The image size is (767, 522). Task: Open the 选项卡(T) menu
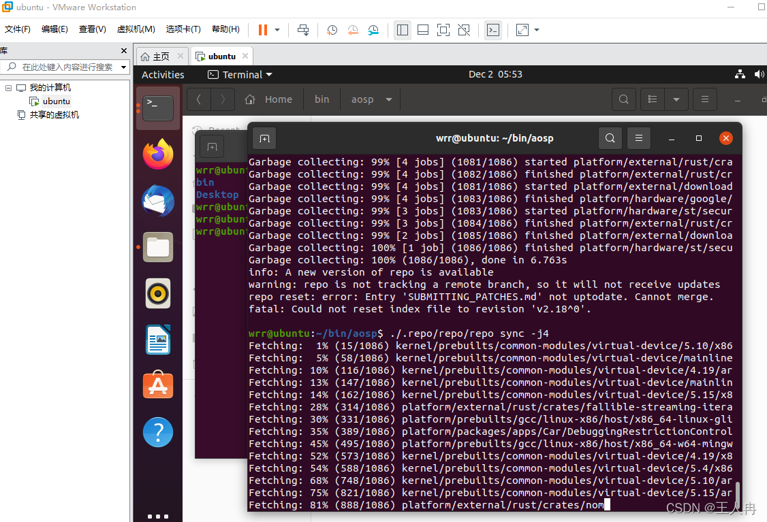[x=183, y=29]
